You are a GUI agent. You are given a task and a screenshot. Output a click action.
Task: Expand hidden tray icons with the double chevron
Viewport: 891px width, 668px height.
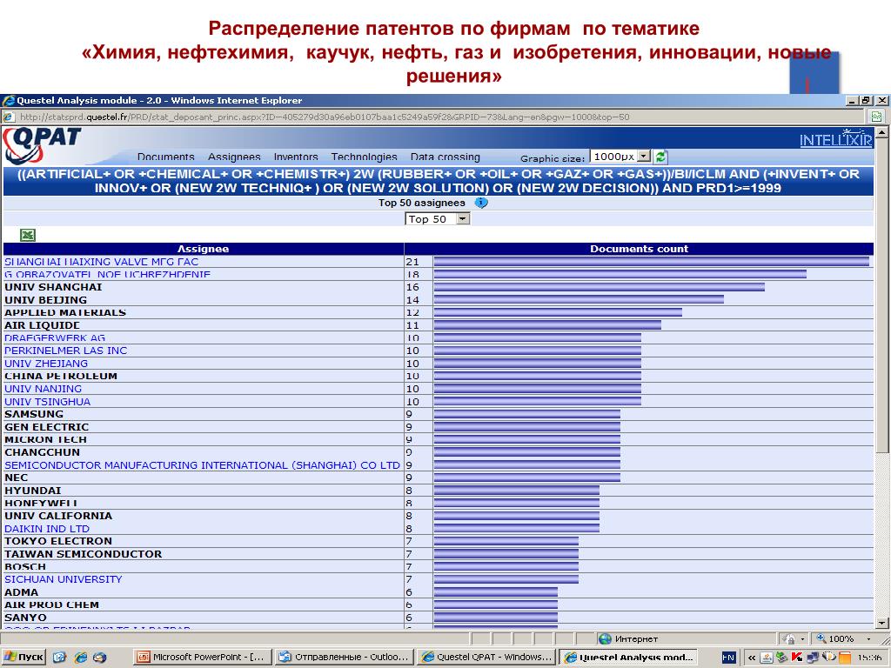pyautogui.click(x=752, y=658)
